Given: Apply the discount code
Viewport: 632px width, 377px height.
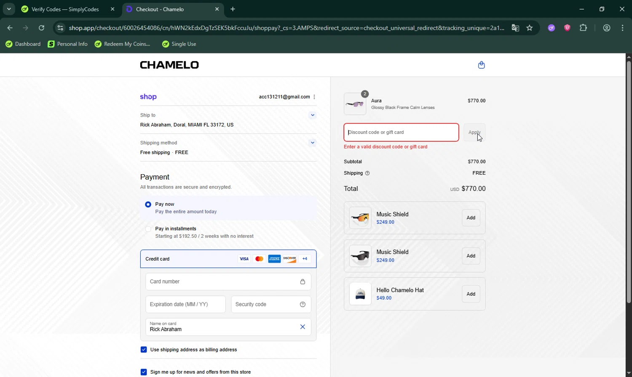Looking at the screenshot, I should (474, 132).
